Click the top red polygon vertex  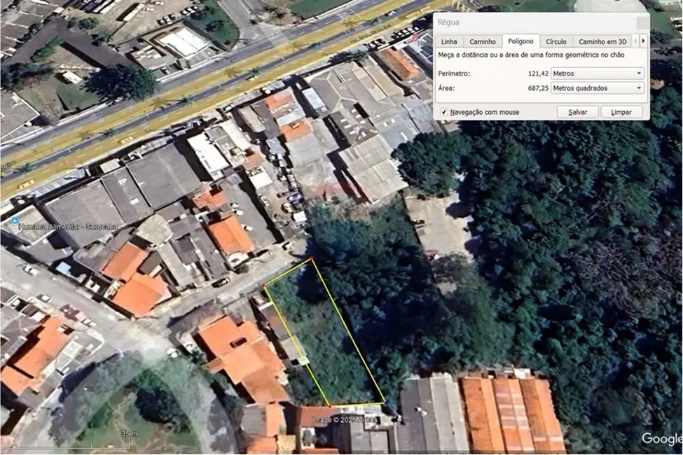[312, 260]
